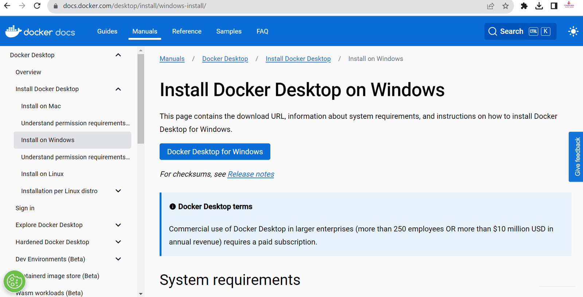The image size is (583, 297).
Task: Select Install on Windows in the sidebar
Action: [72, 140]
